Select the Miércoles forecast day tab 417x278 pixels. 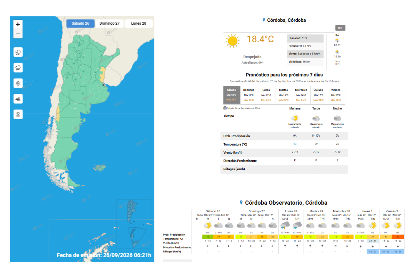(x=301, y=95)
